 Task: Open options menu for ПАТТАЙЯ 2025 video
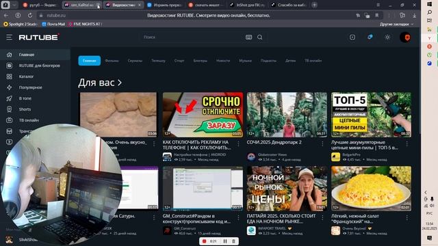click(322, 217)
